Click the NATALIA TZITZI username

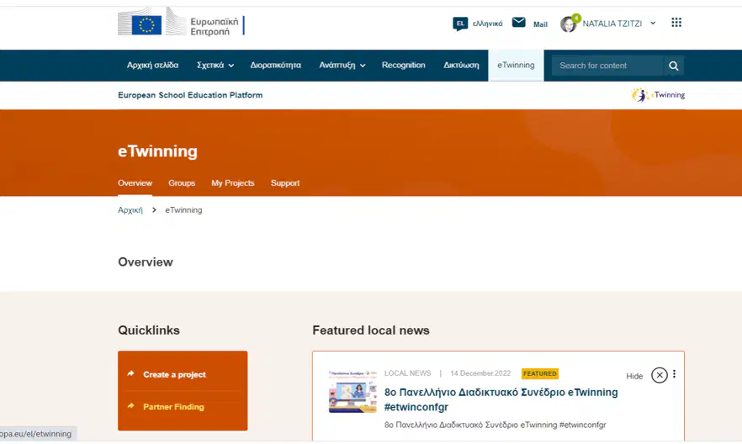coord(612,24)
